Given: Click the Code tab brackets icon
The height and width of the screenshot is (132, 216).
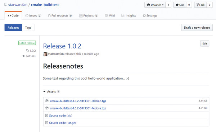Looking at the screenshot, I should tap(9, 16).
